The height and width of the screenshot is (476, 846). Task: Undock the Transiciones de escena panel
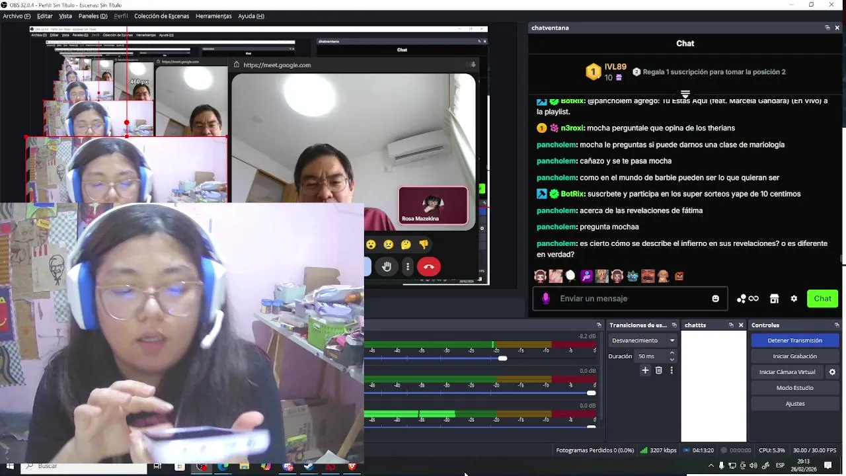click(674, 325)
